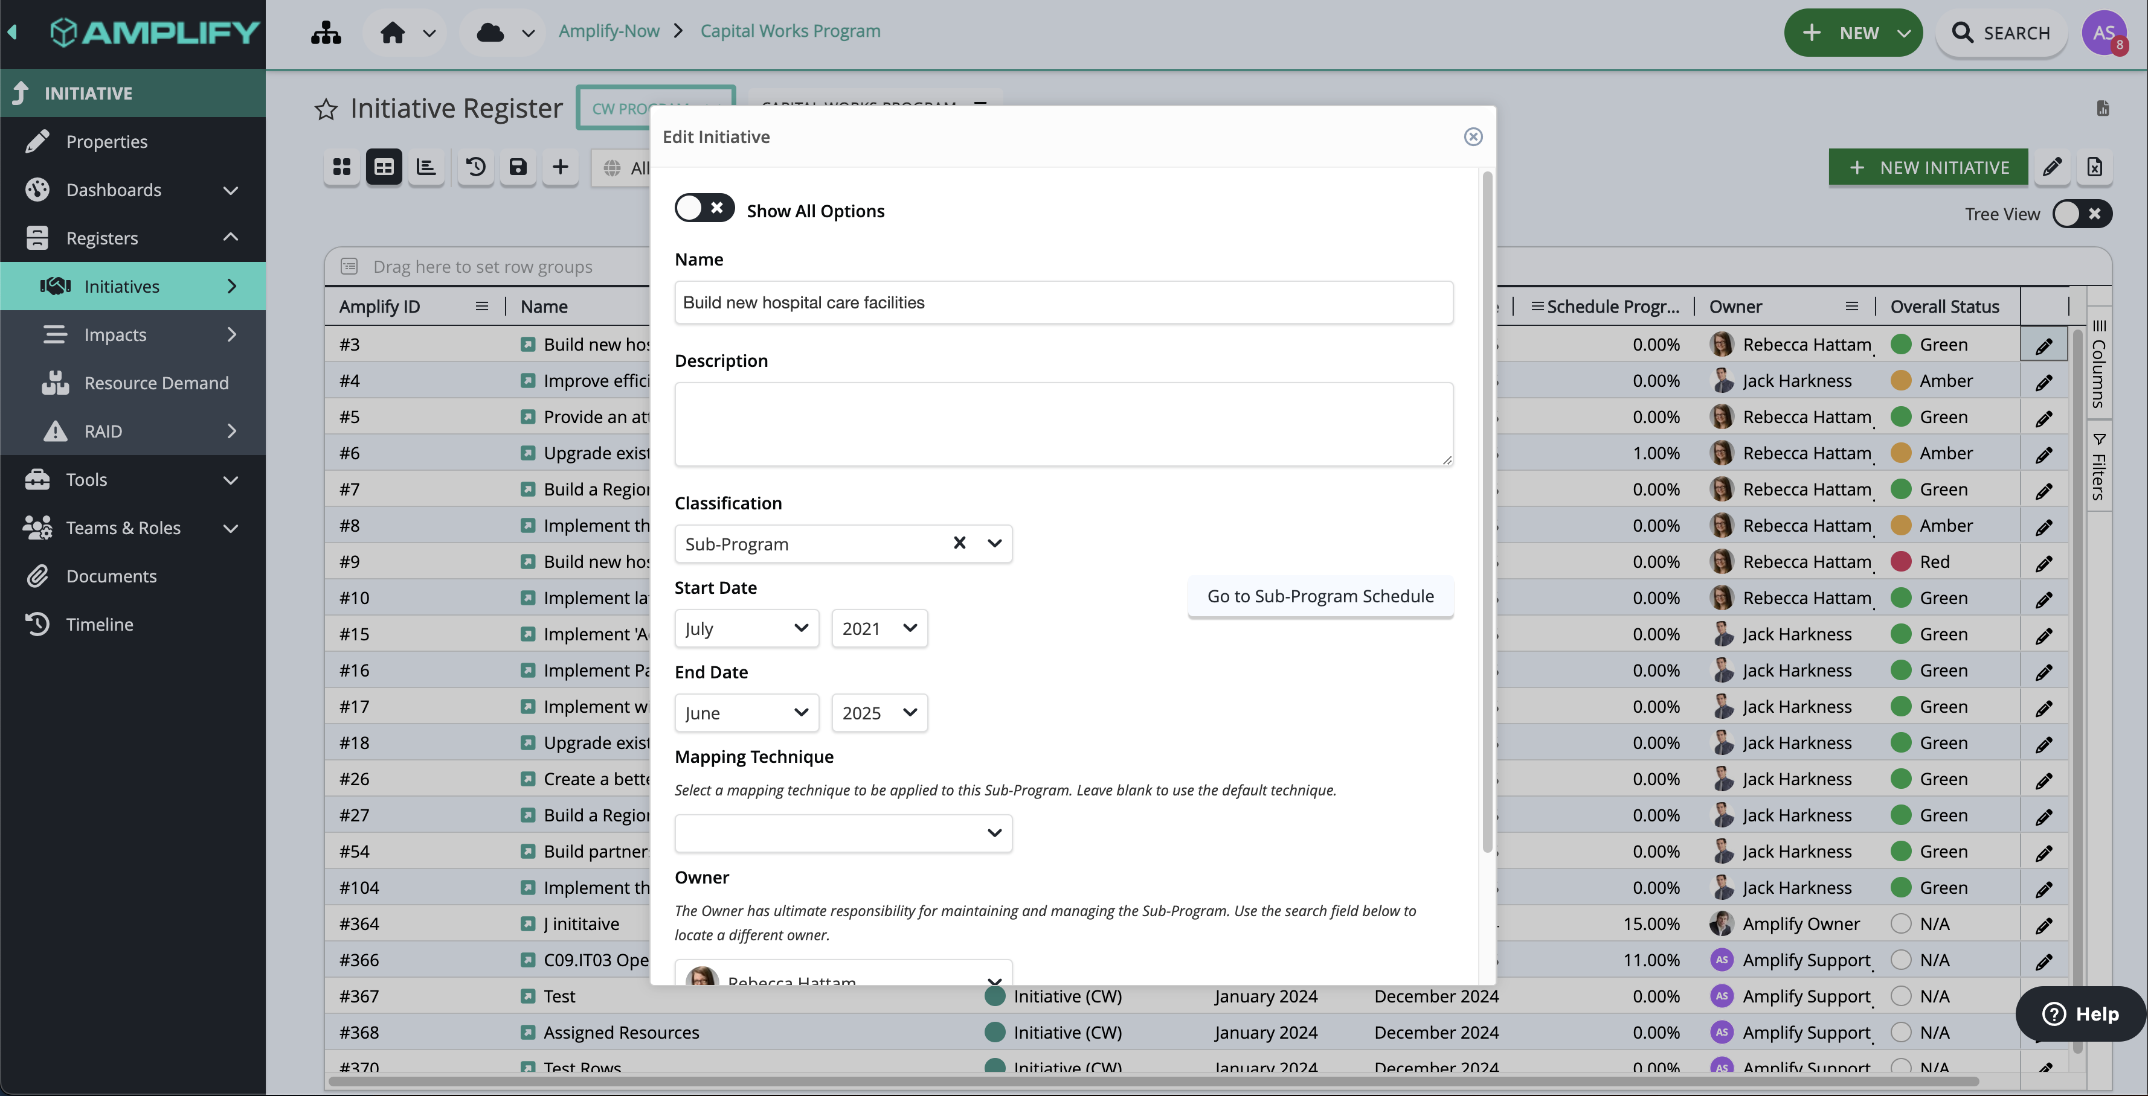2148x1096 pixels.
Task: Toggle Show All Options switch
Action: coord(704,208)
